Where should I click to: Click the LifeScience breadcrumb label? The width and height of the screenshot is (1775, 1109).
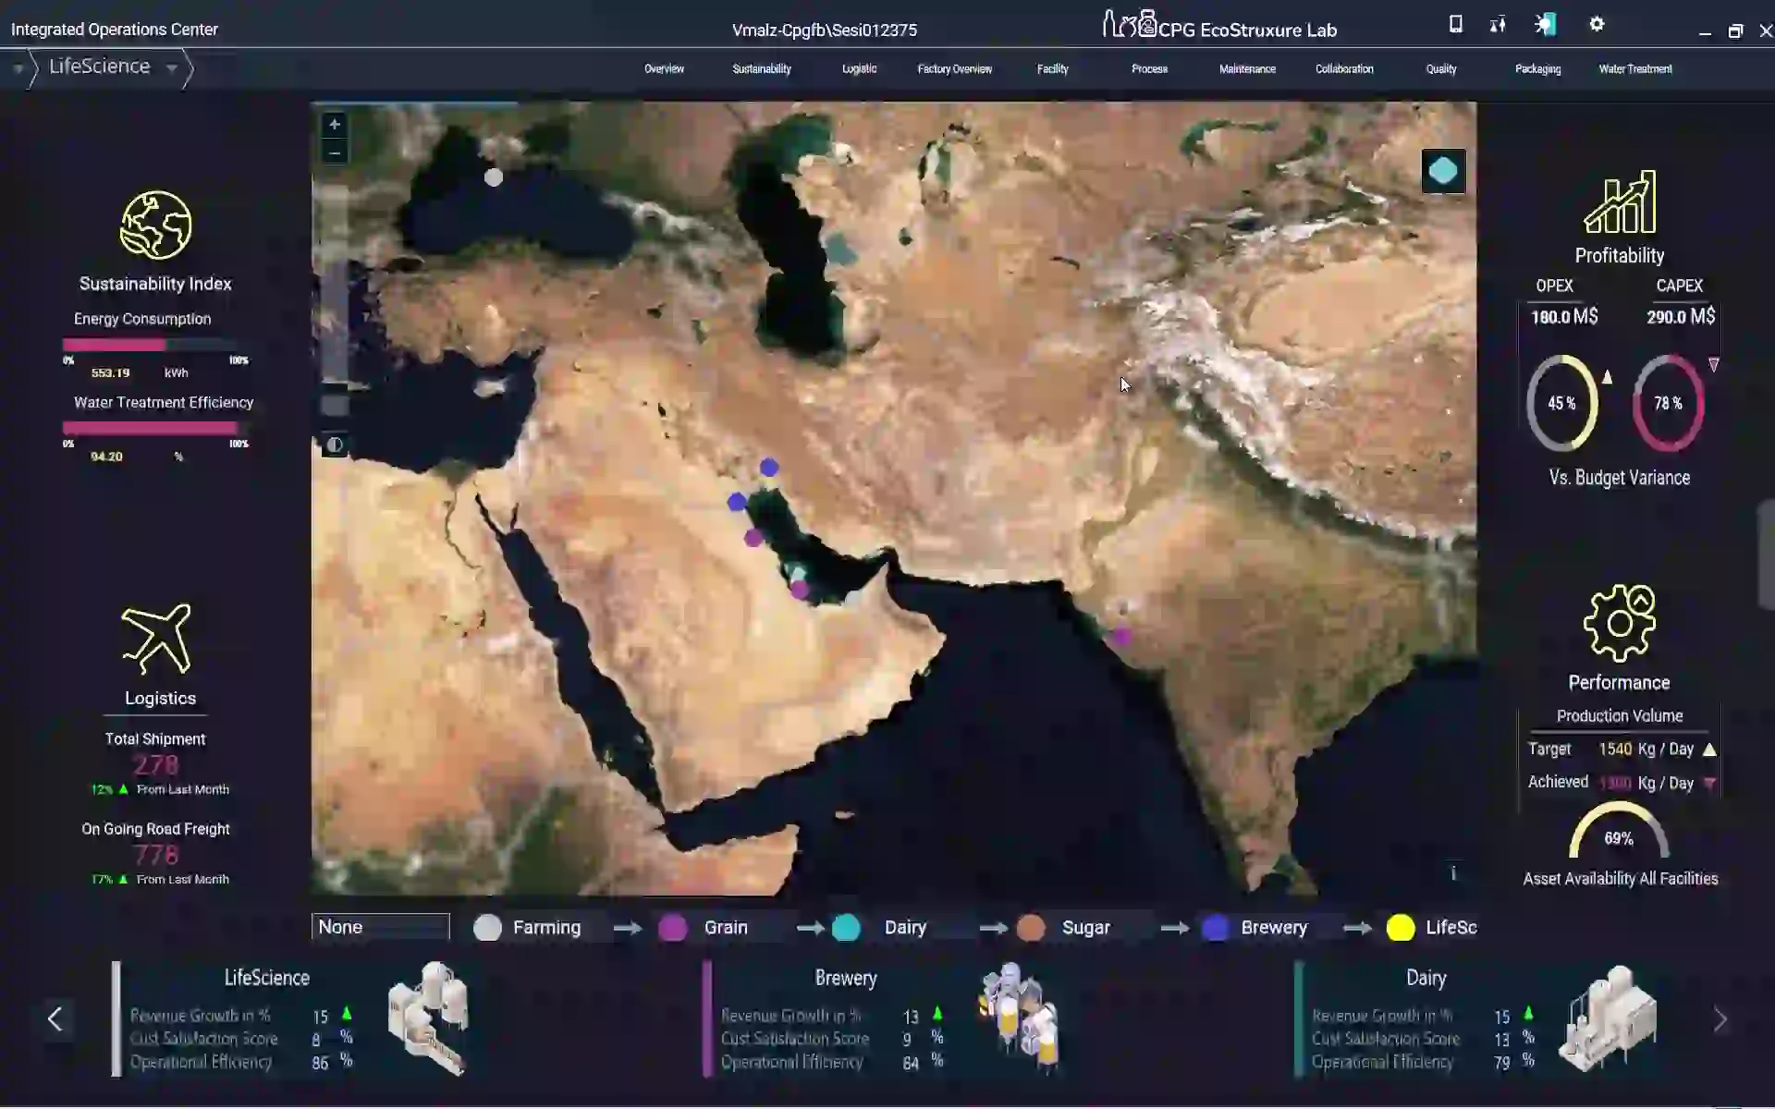100,67
